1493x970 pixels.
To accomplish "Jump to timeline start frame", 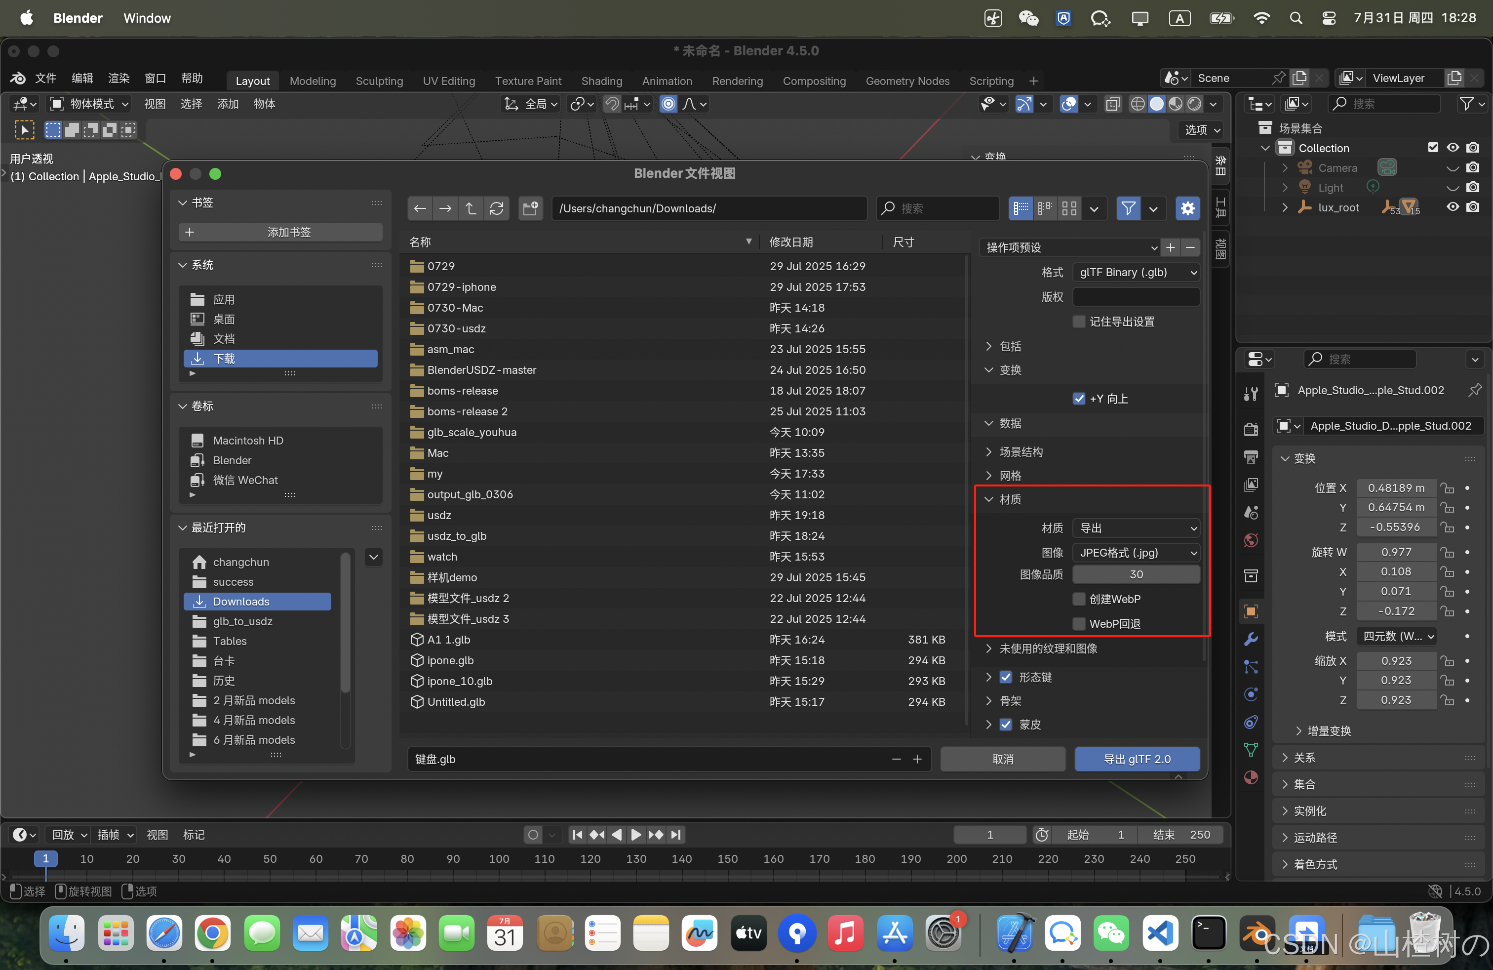I will (578, 835).
